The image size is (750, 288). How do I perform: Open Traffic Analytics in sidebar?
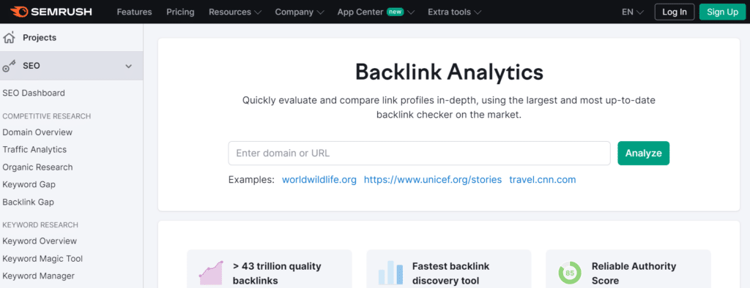coord(34,150)
